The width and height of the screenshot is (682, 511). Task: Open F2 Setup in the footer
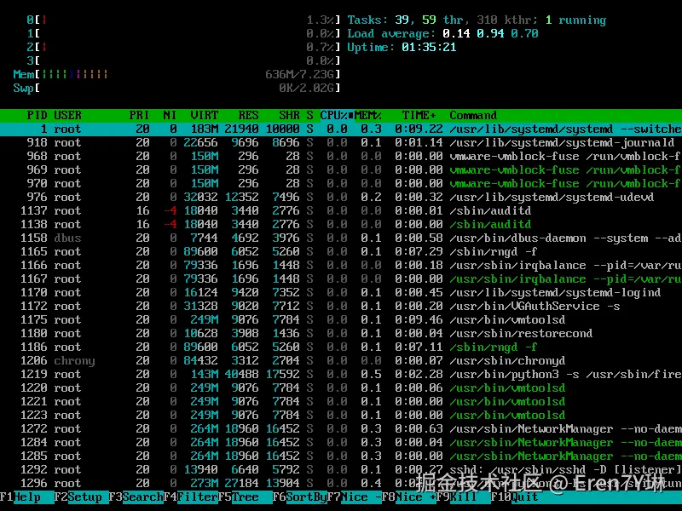pos(81,497)
